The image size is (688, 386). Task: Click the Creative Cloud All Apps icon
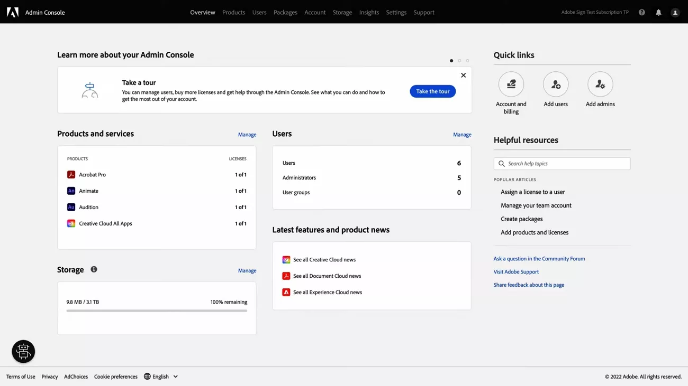[71, 223]
